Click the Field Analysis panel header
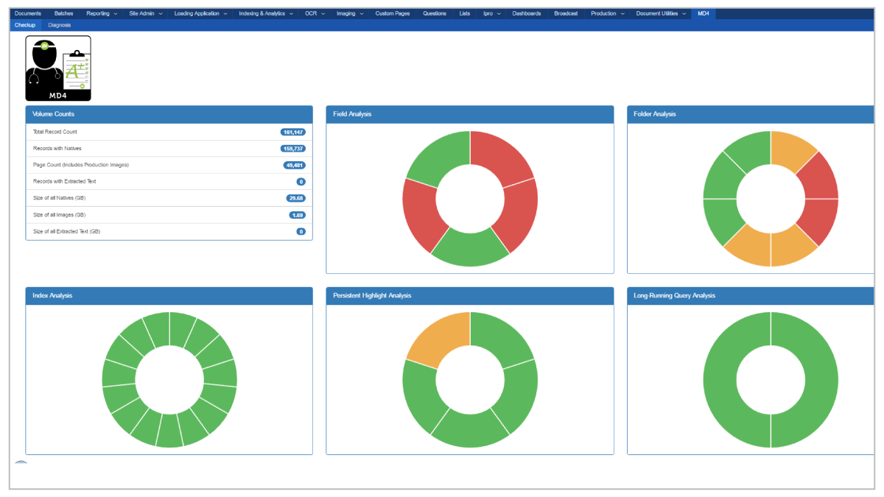This screenshot has width=884, height=497. point(470,114)
